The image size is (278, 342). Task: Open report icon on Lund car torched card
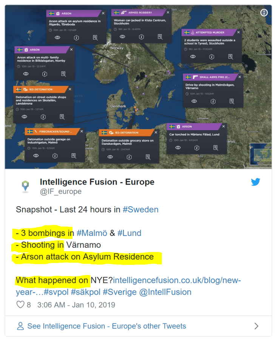pyautogui.click(x=215, y=148)
